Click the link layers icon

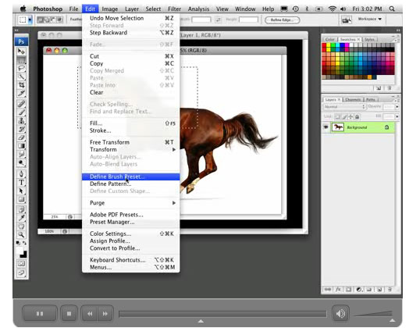[x=328, y=289]
